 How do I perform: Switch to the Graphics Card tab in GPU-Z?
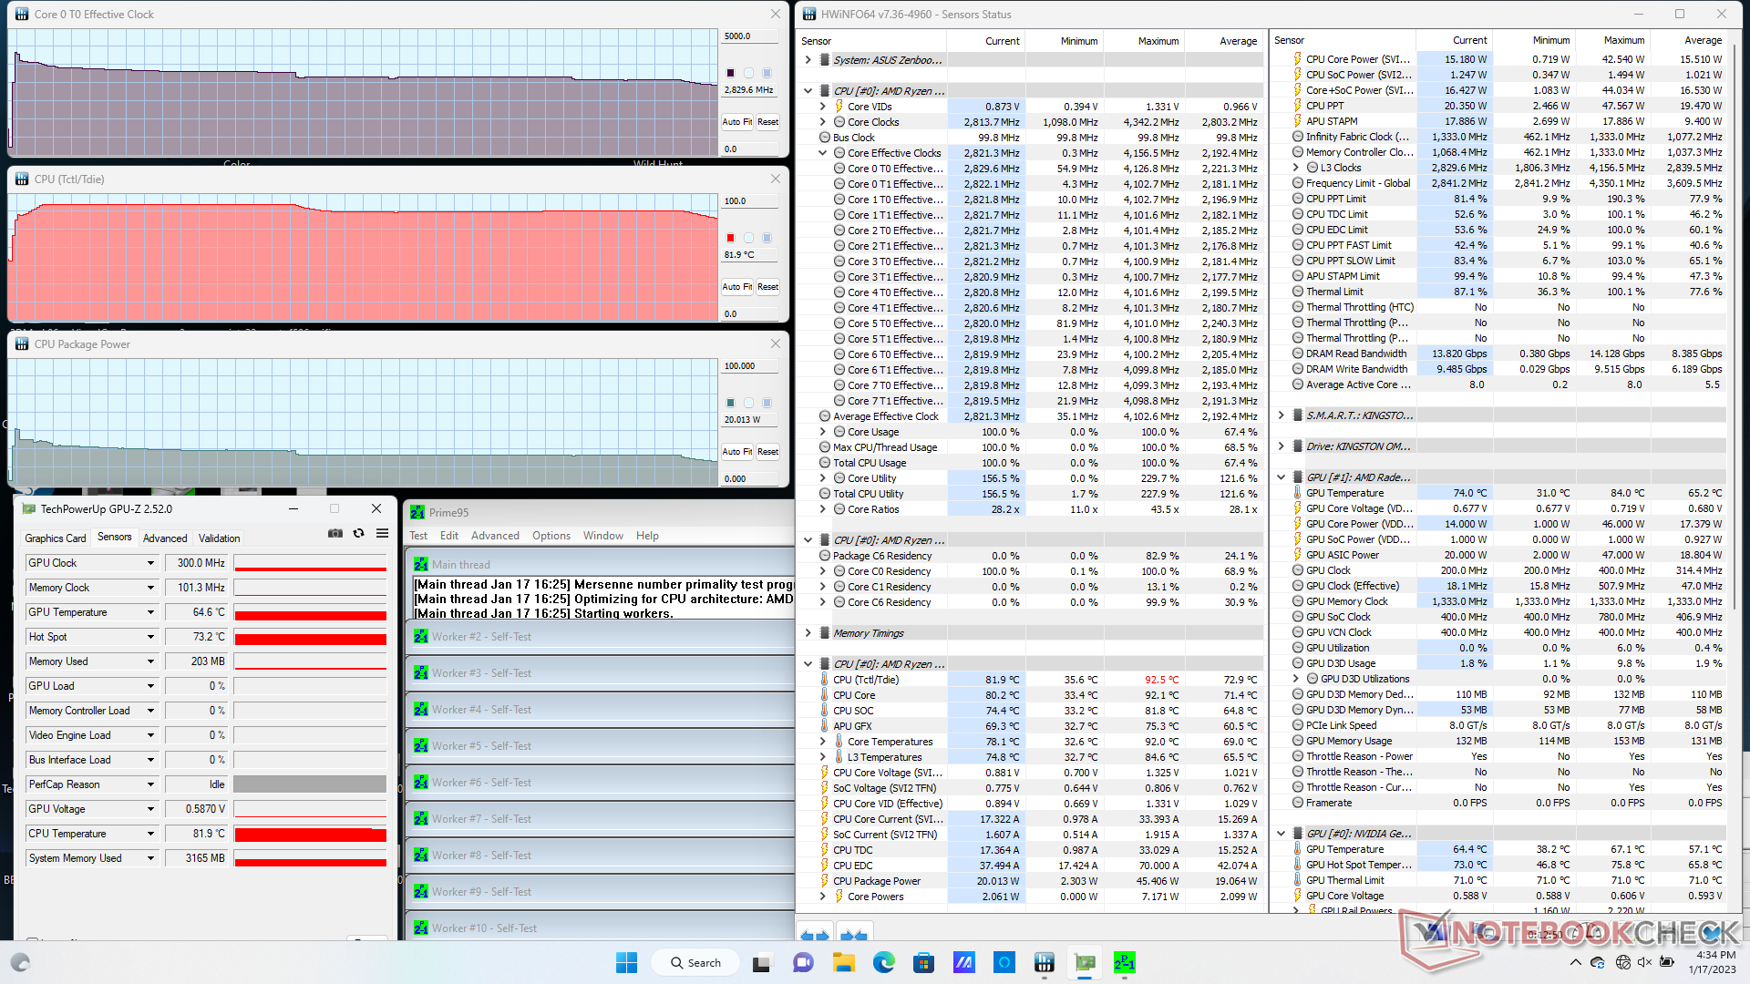point(56,538)
